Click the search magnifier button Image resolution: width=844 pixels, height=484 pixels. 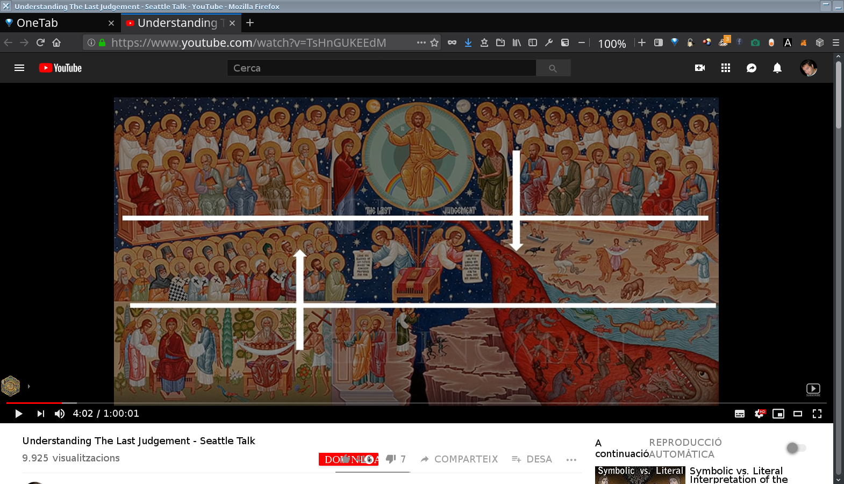(553, 68)
